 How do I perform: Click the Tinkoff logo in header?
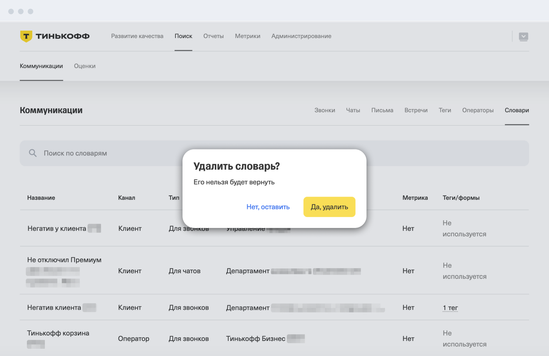point(55,36)
